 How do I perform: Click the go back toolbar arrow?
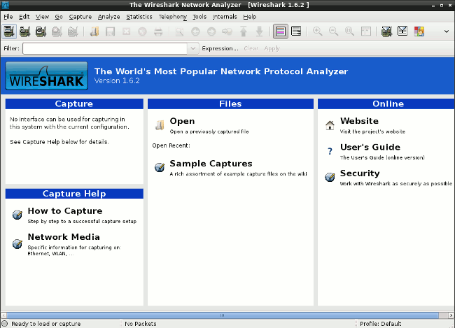(195, 31)
